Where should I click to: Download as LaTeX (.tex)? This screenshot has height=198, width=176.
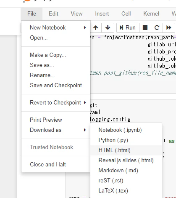(126, 191)
